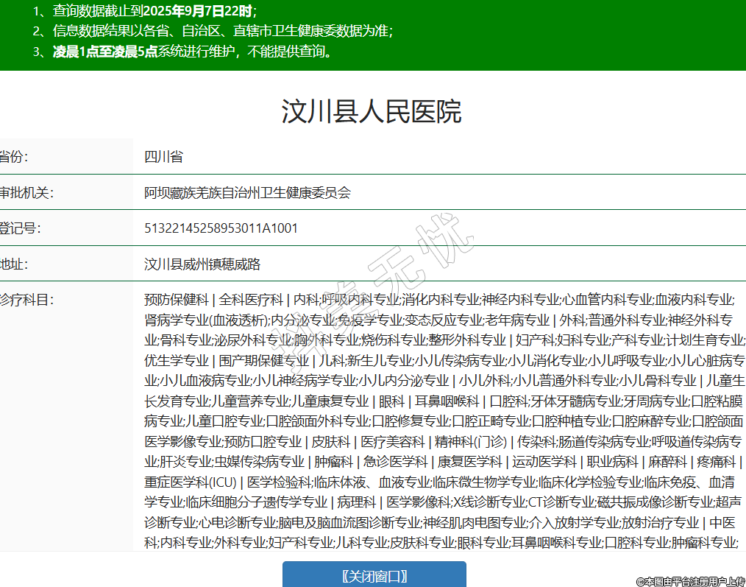Viewport: 746px width, 587px height.
Task: Click the 四川省 province value
Action: coord(163,157)
